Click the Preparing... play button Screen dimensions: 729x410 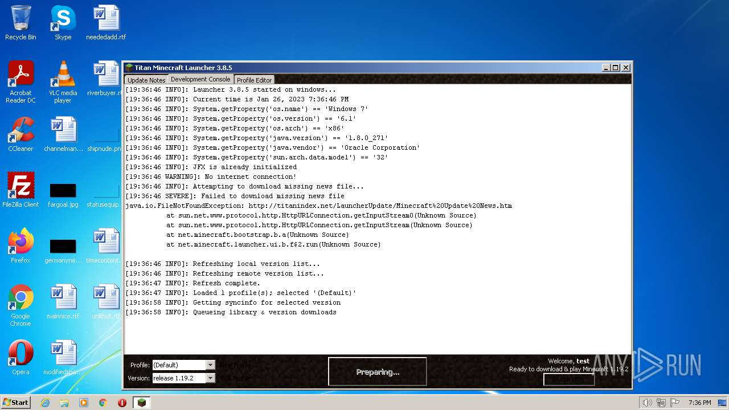pyautogui.click(x=378, y=372)
